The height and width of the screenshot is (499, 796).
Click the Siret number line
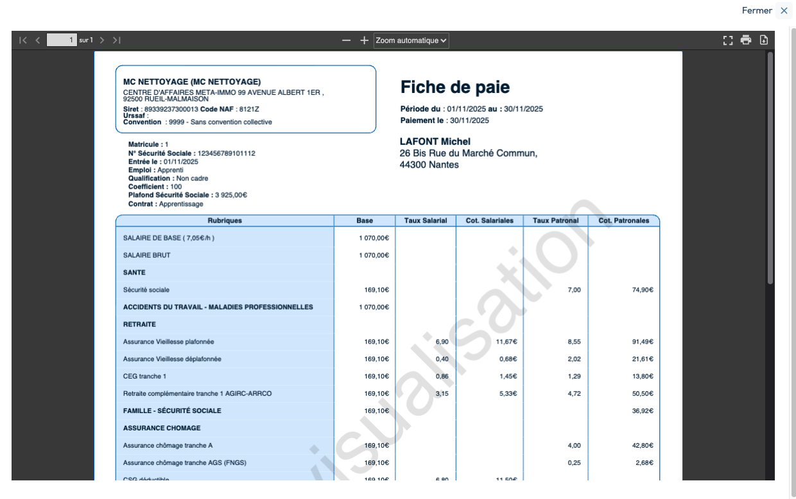coord(191,109)
